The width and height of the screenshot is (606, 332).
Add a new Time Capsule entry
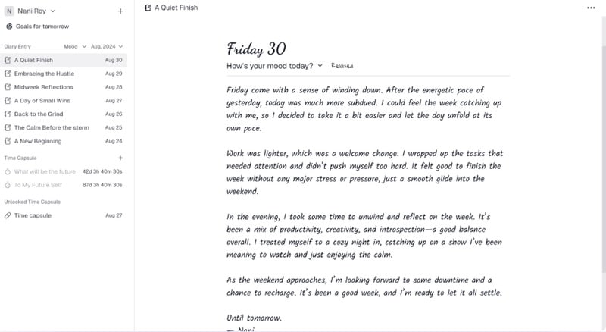[x=120, y=158]
